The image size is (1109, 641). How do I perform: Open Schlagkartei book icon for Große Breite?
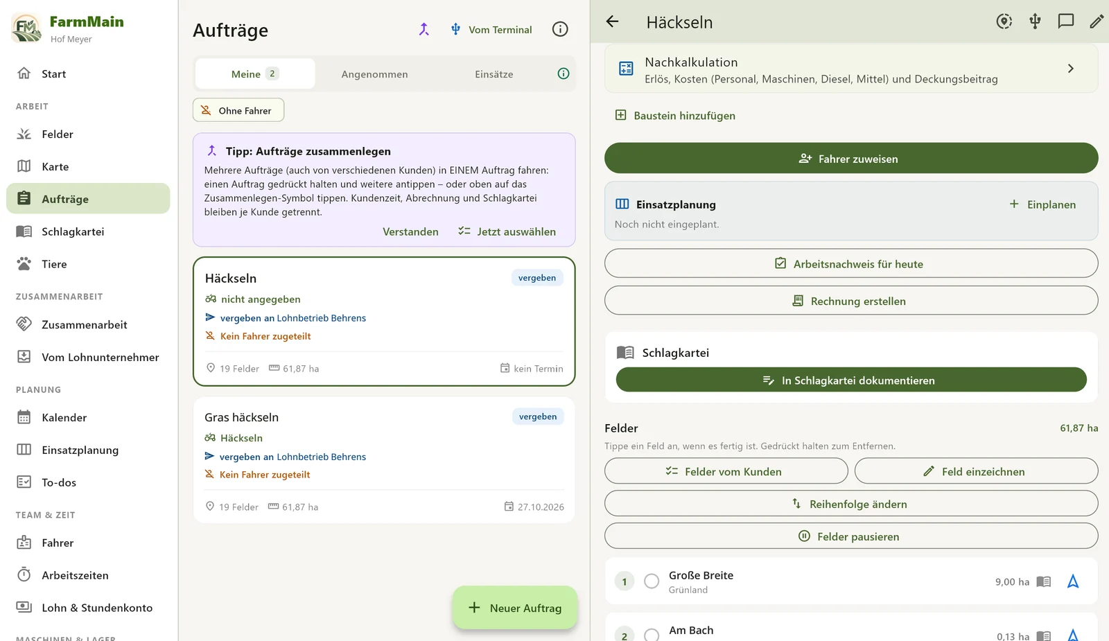point(1044,581)
